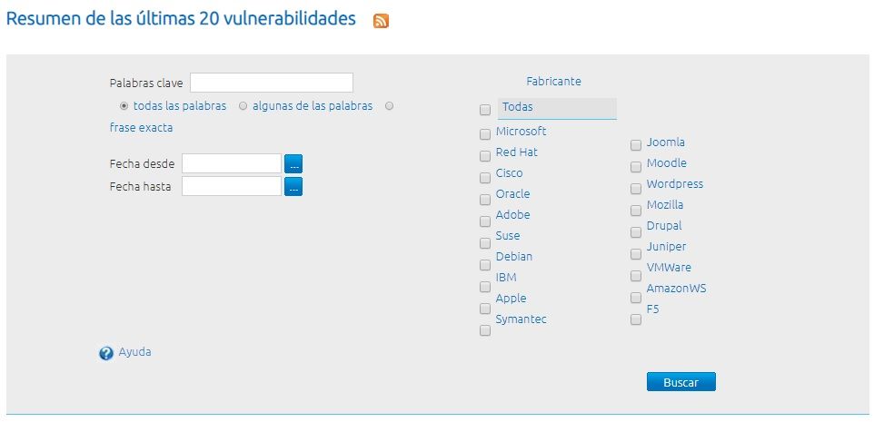Select the 'frase exacta' radio button

(x=389, y=106)
